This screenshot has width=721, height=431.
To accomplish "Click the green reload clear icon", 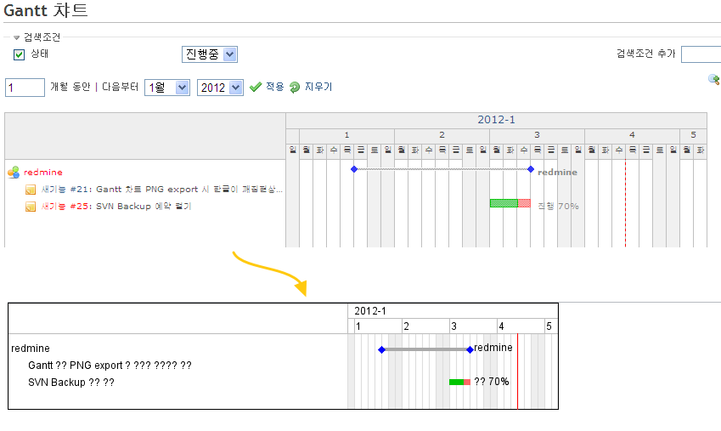I will (x=295, y=87).
